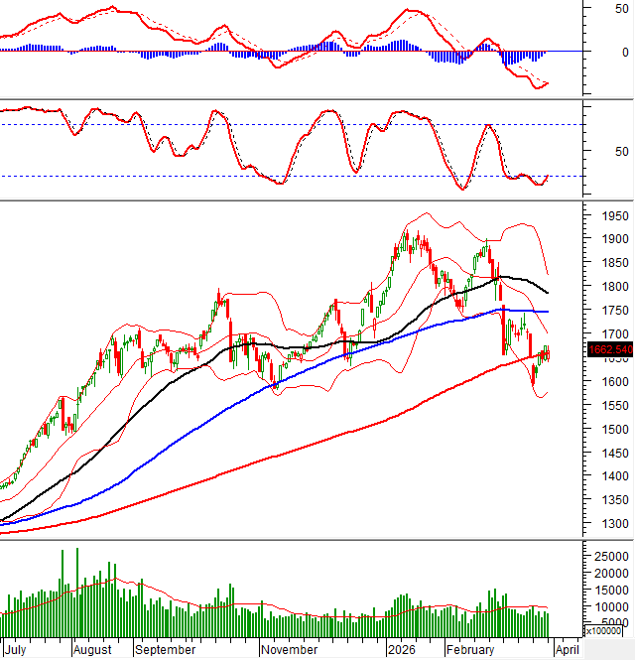This screenshot has height=660, width=635.
Task: Click the x100000 volume scale label
Action: [x=604, y=630]
